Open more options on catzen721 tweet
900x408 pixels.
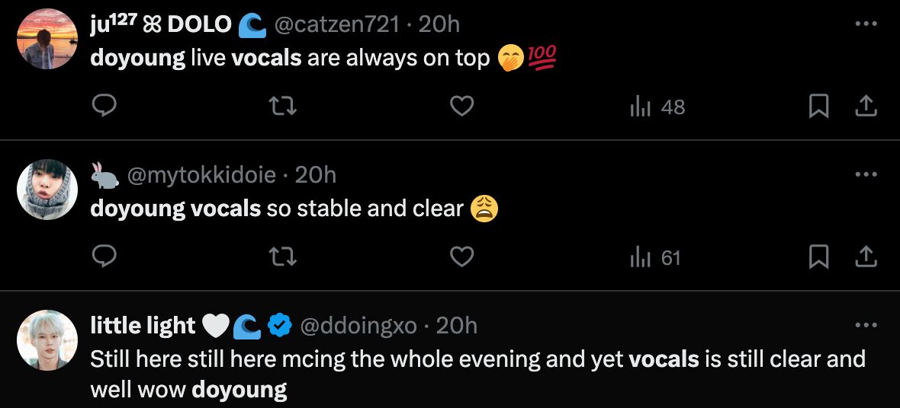click(866, 24)
